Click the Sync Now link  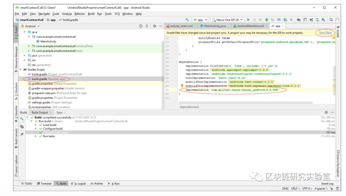325,32
